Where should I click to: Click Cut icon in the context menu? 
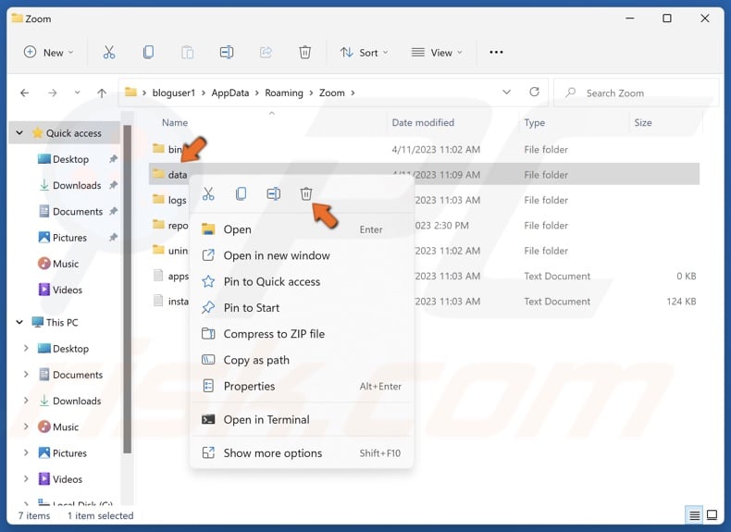point(208,193)
